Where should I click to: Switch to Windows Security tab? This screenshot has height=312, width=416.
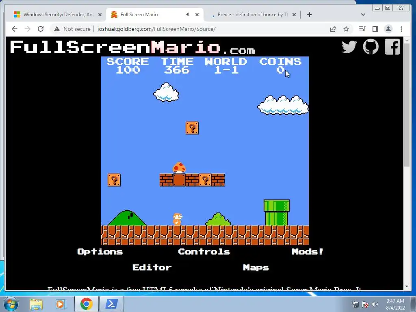pos(58,15)
